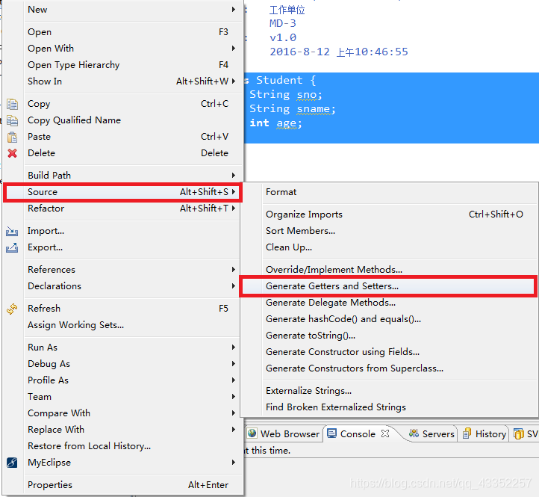Choose Assign Working Sets
Image resolution: width=539 pixels, height=497 pixels.
coord(122,325)
